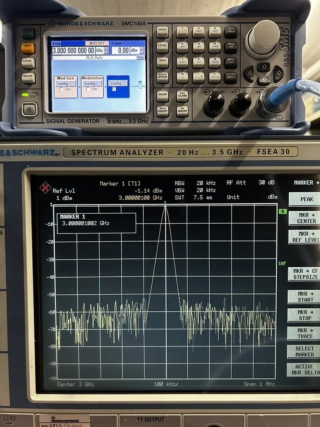This screenshot has height=427, width=320.
Task: Click the up arrow key under the knob
Action: point(264,67)
